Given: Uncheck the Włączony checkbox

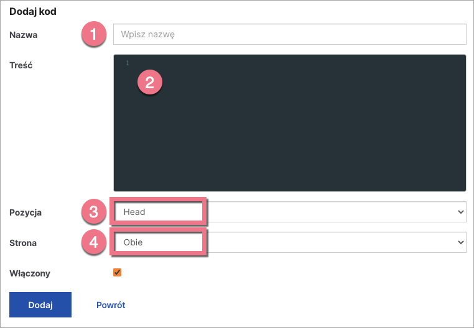Looking at the screenshot, I should tap(117, 272).
